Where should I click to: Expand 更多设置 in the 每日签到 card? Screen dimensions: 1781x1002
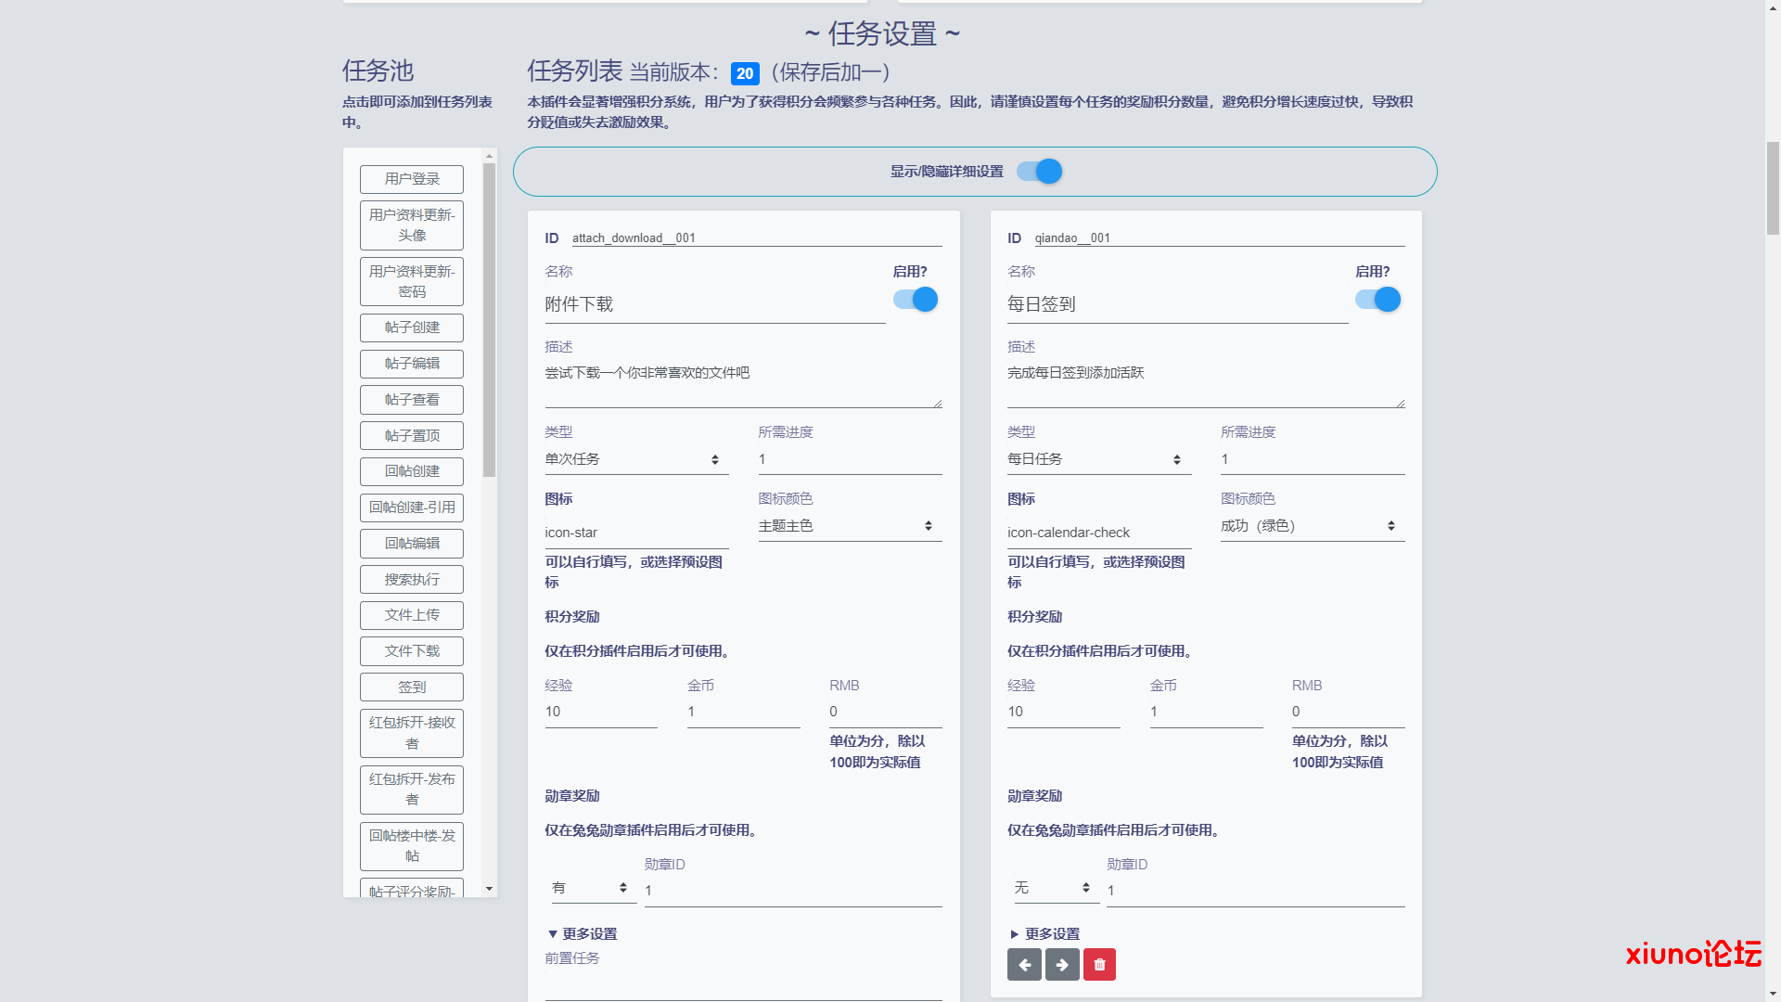[1044, 934]
